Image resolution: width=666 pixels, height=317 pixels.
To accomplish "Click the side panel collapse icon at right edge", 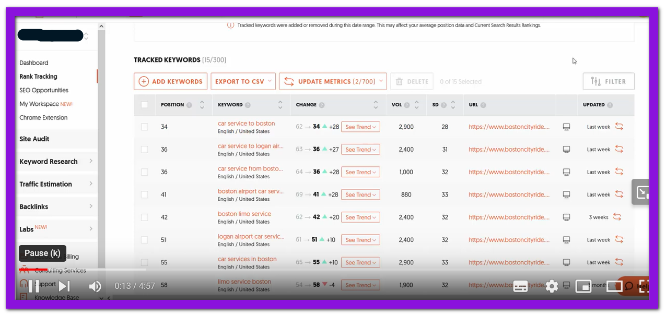I will (x=640, y=192).
